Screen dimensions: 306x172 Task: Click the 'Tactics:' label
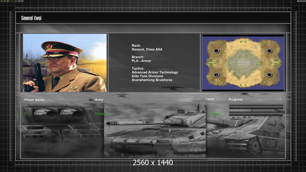click(x=138, y=69)
